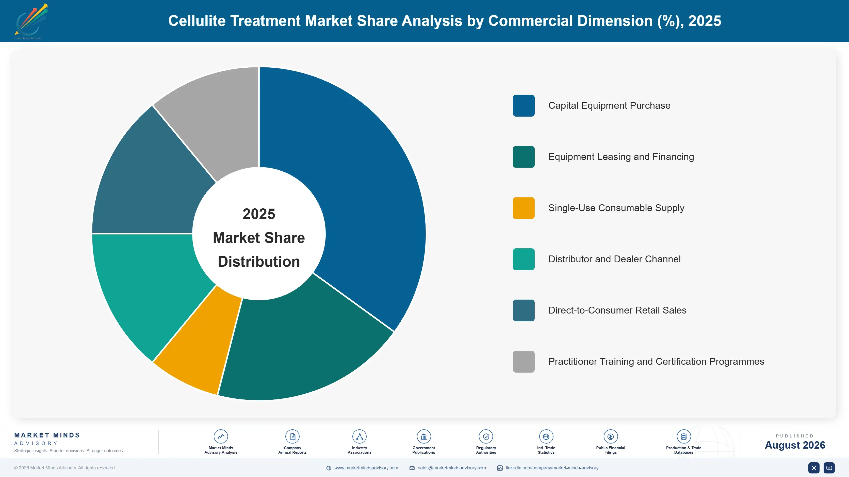This screenshot has width=849, height=477.
Task: Click the 'MARKET MINDS ADVISORY' footer brand name
Action: [47, 439]
